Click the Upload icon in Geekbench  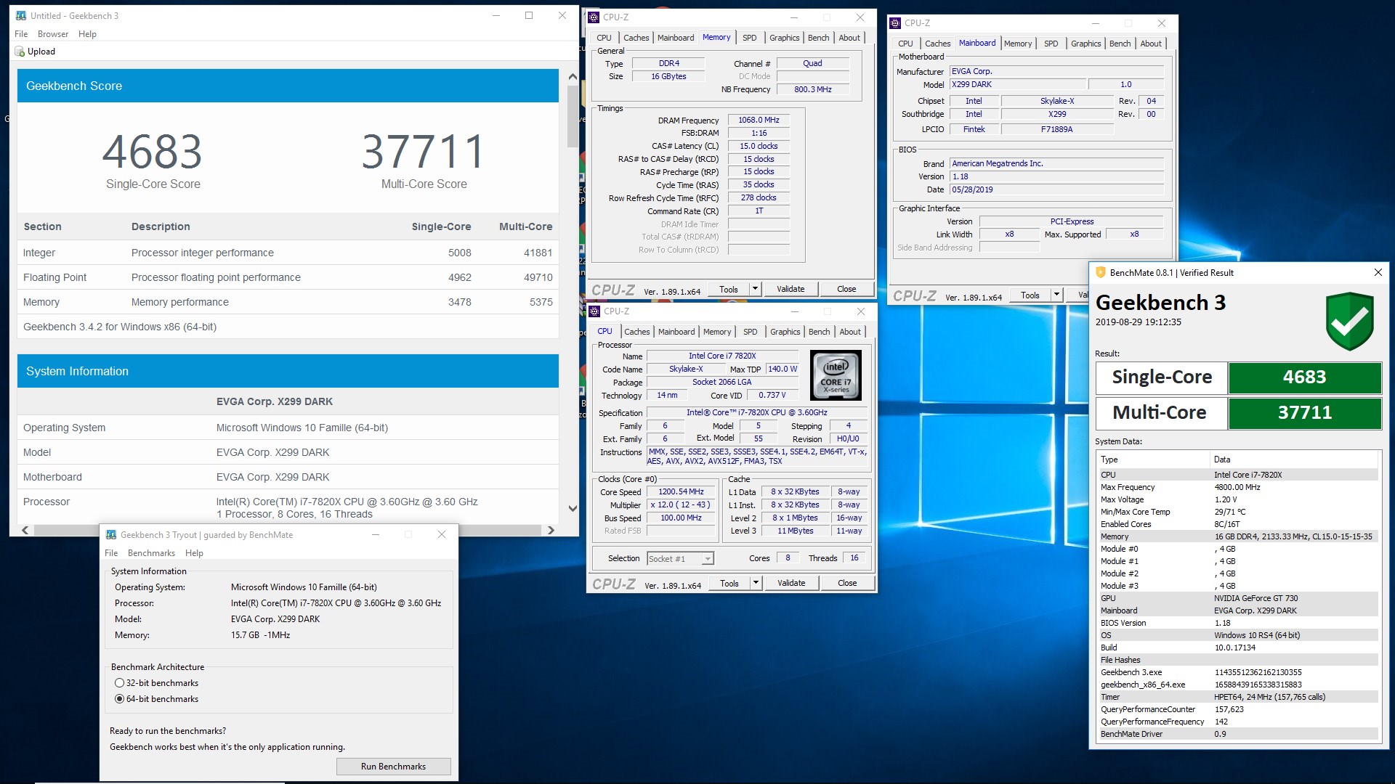(20, 52)
